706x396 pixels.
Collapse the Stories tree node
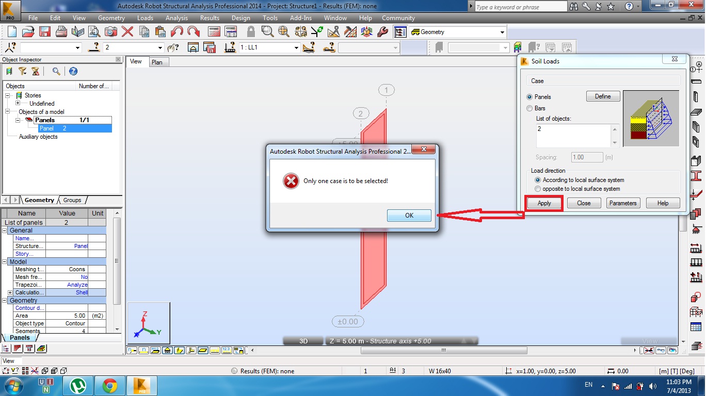(x=8, y=95)
